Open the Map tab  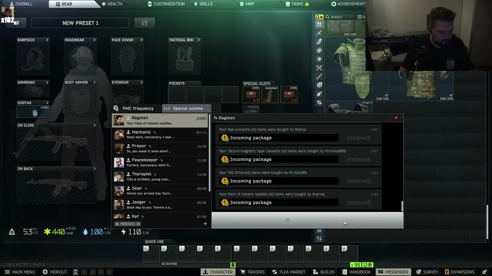[247, 4]
